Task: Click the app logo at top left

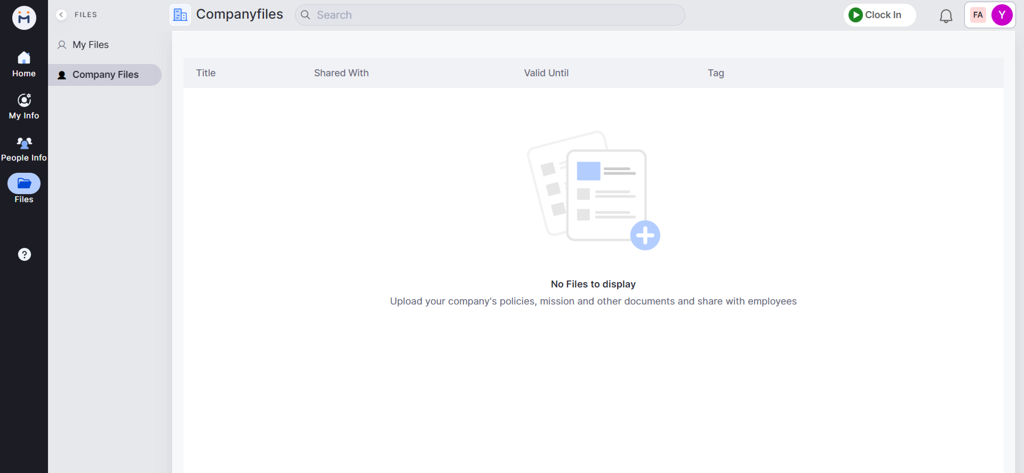Action: click(x=24, y=18)
